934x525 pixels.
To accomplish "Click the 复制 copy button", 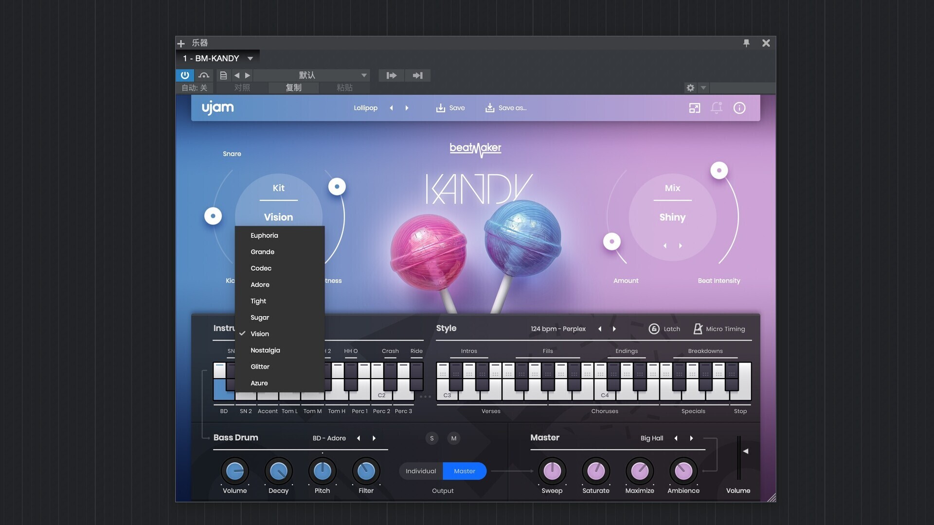I will pyautogui.click(x=293, y=88).
